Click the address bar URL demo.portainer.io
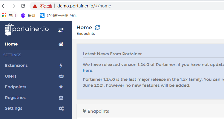 coord(84,6)
